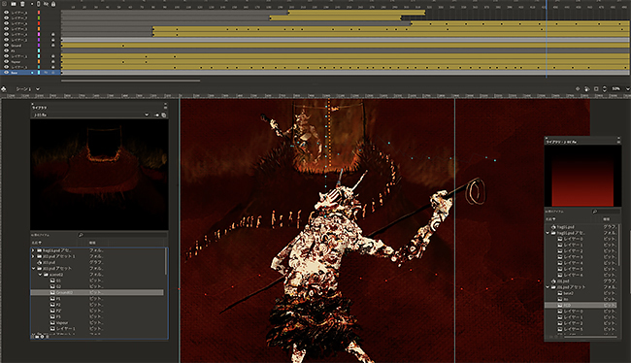Screen dimensions: 631x363
Task: Click the new layer icon above the timeline layers
Action: pyautogui.click(x=5, y=4)
